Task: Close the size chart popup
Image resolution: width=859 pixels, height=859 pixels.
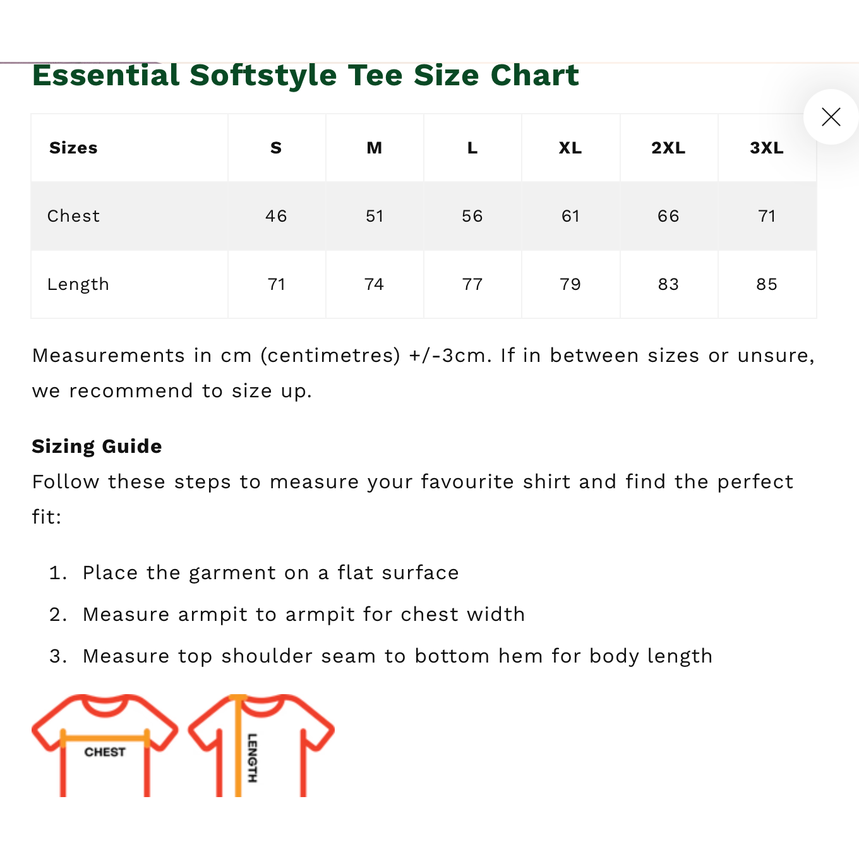Action: tap(831, 117)
